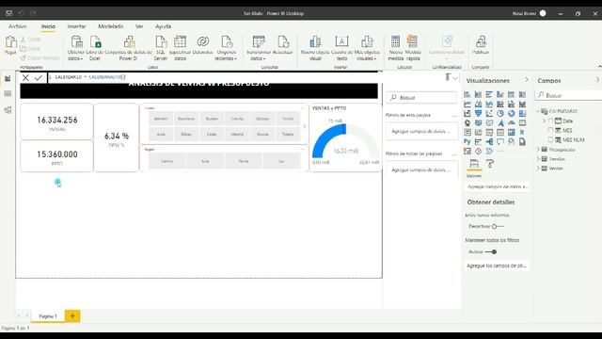Screen dimensions: 602x339
Task: Switch to the Modelado ribbon tab
Action: pos(111,26)
